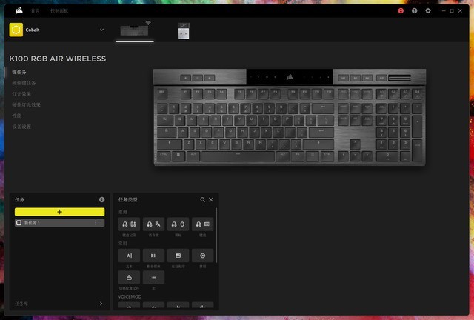Select first Voicemod task type icon
Viewport: 474px width, 320px height.
pyautogui.click(x=129, y=305)
